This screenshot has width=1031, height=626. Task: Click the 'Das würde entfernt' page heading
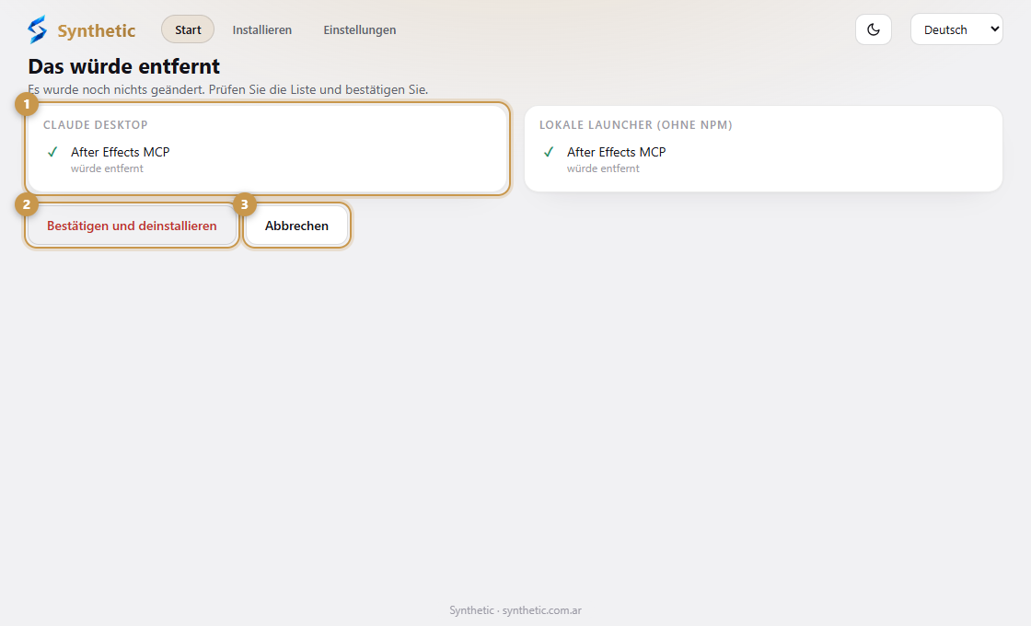coord(124,66)
